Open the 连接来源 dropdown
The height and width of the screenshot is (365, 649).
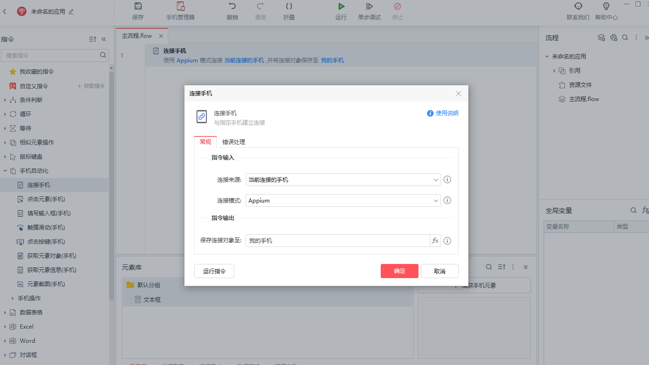click(x=343, y=180)
